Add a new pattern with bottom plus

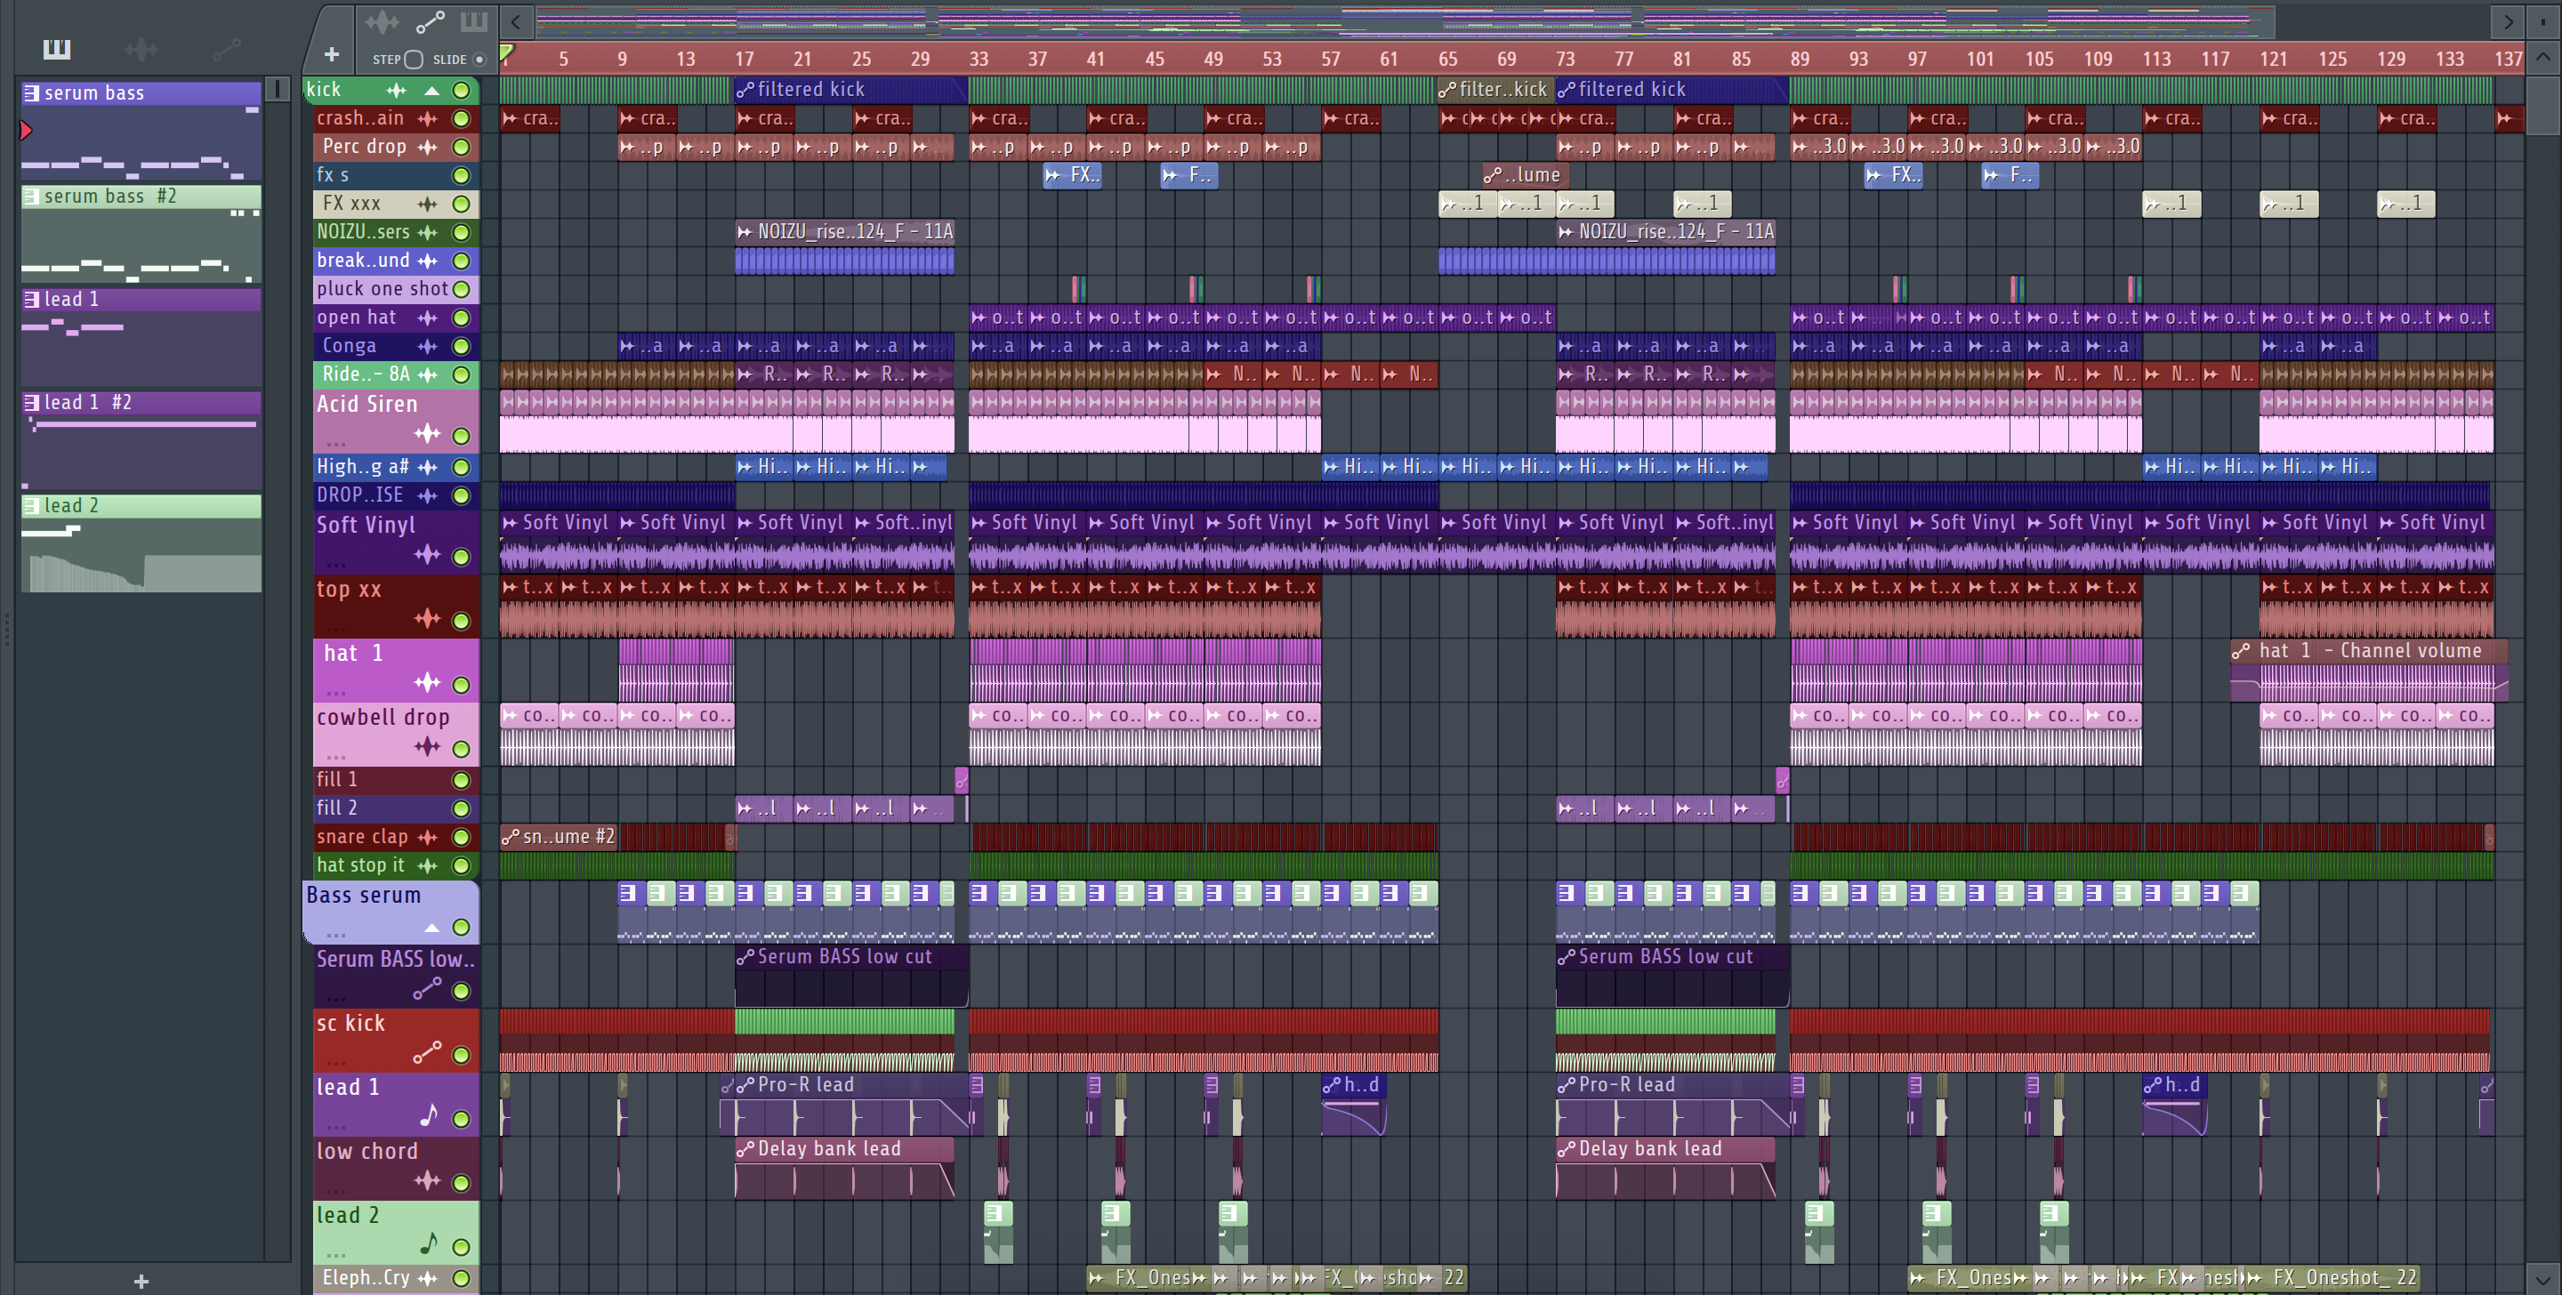click(141, 1281)
